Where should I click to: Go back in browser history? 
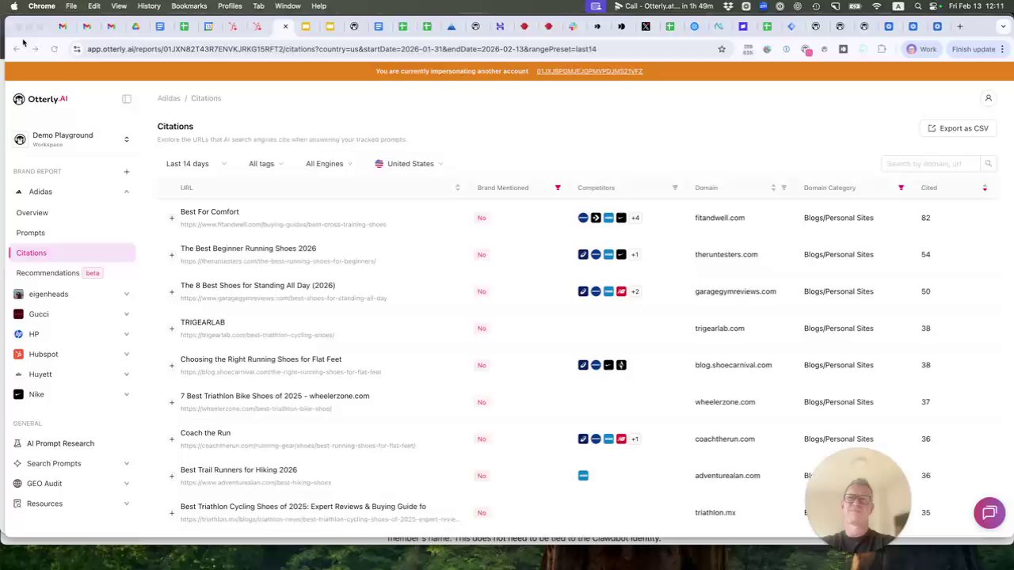point(17,49)
